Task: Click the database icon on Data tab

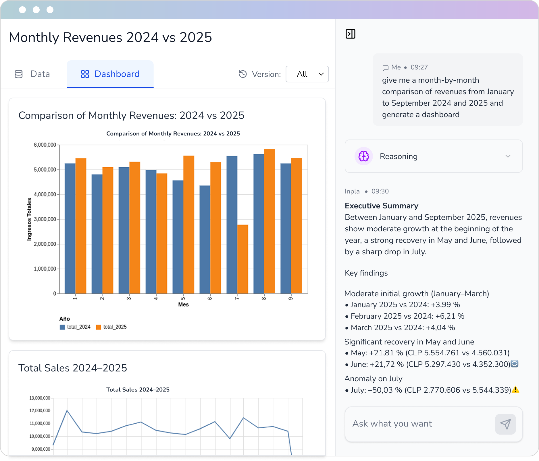Action: tap(19, 74)
